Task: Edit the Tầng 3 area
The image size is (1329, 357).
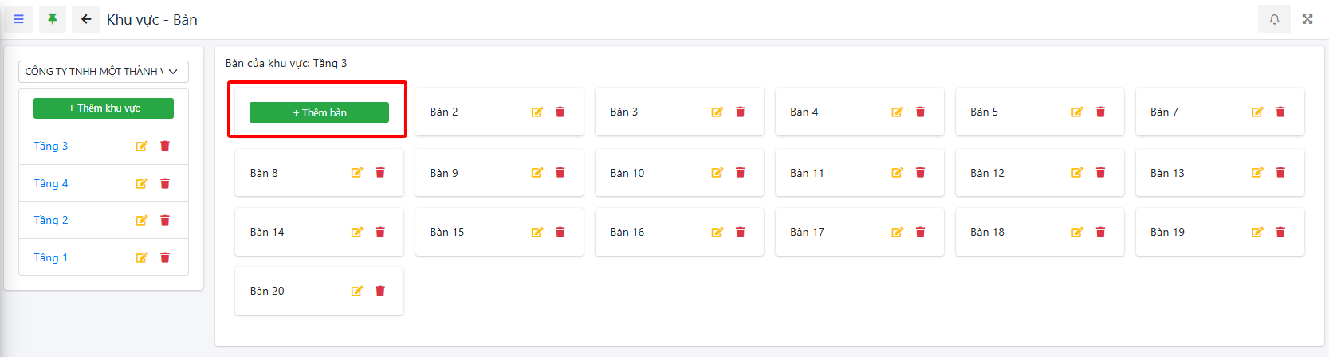Action: [142, 147]
